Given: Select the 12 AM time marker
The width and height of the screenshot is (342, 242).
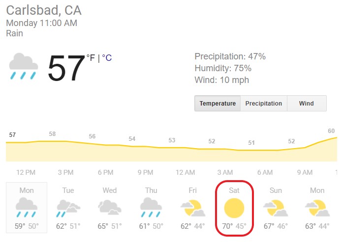Looking at the screenshot, I should coord(186,172).
